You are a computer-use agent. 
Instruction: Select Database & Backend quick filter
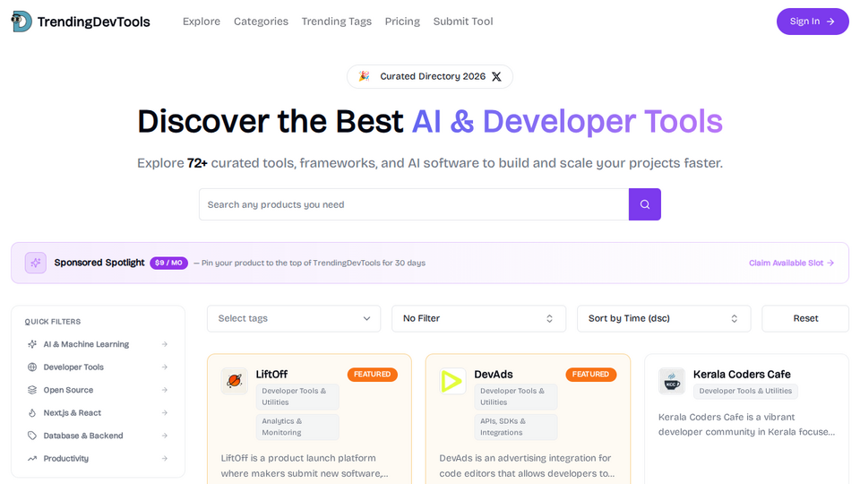tap(98, 436)
